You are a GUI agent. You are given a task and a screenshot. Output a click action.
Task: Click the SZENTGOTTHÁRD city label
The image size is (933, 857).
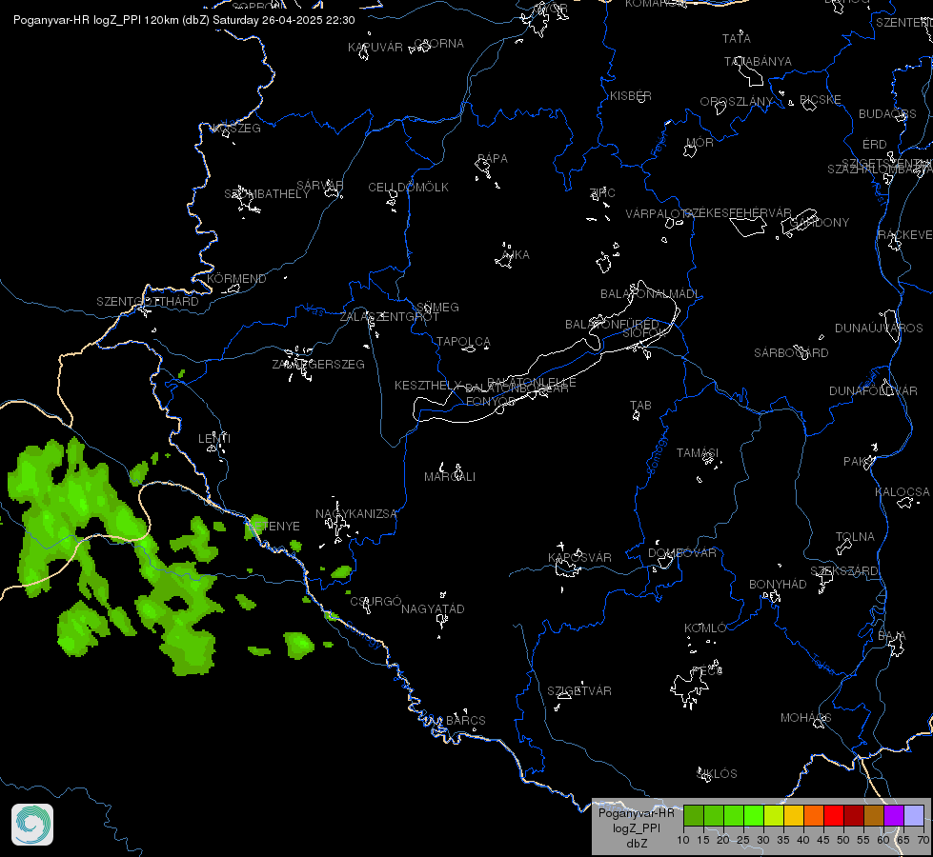148,302
